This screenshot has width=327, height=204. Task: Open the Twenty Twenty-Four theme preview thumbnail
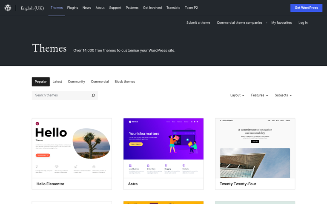click(255, 148)
